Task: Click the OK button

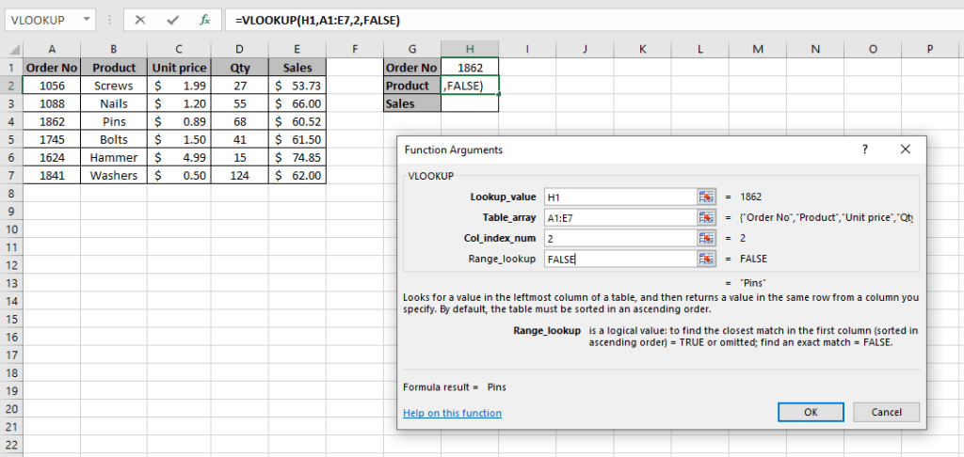Action: 811,412
